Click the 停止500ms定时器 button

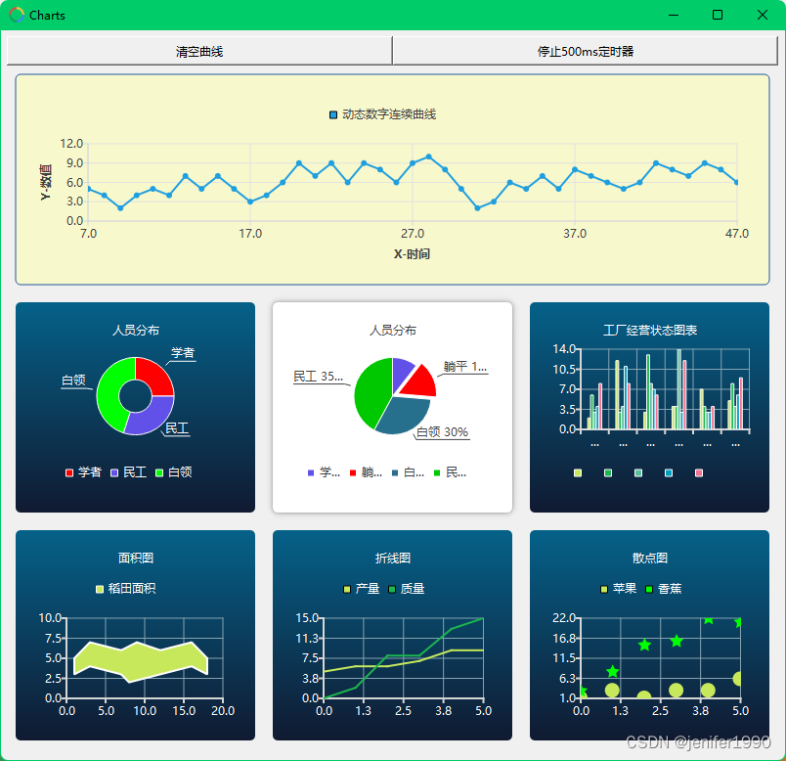point(589,50)
